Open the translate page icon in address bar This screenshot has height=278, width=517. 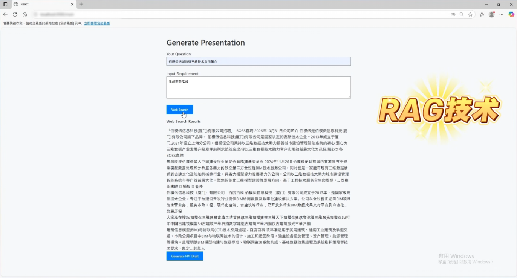pyautogui.click(x=453, y=14)
